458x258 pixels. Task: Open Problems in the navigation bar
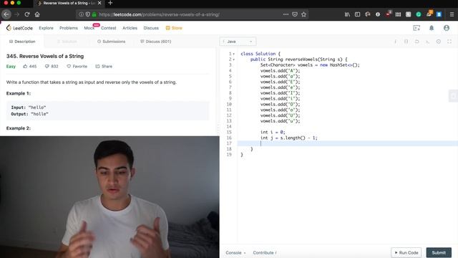(69, 28)
